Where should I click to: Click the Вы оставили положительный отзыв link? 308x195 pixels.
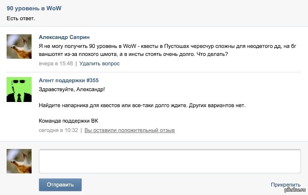pyautogui.click(x=129, y=130)
